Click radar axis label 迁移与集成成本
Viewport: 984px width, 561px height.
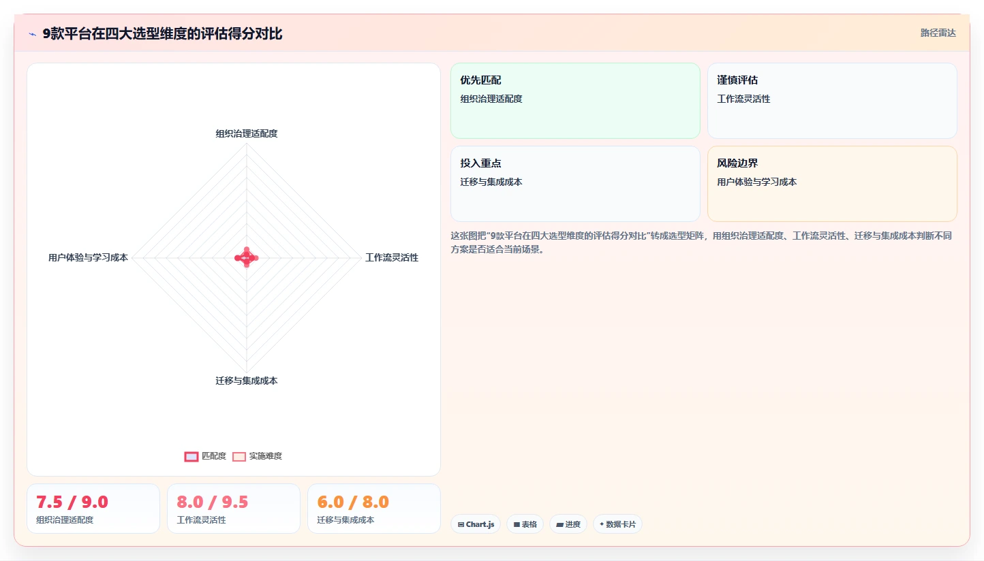point(247,381)
